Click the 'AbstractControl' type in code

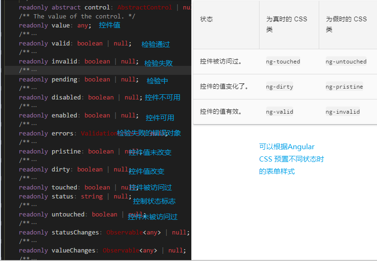144,8
